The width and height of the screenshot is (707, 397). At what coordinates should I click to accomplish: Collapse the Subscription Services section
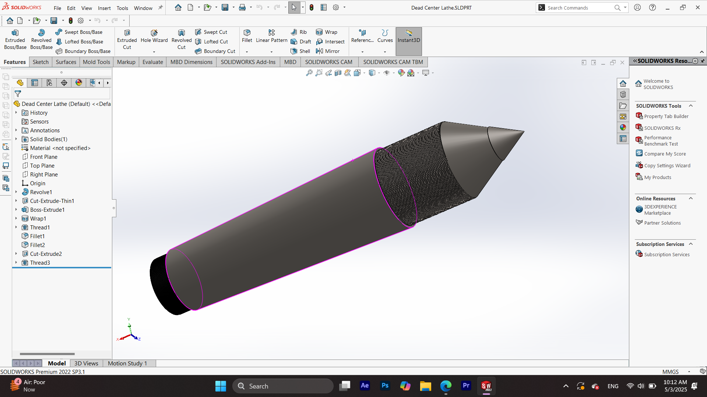(x=691, y=244)
